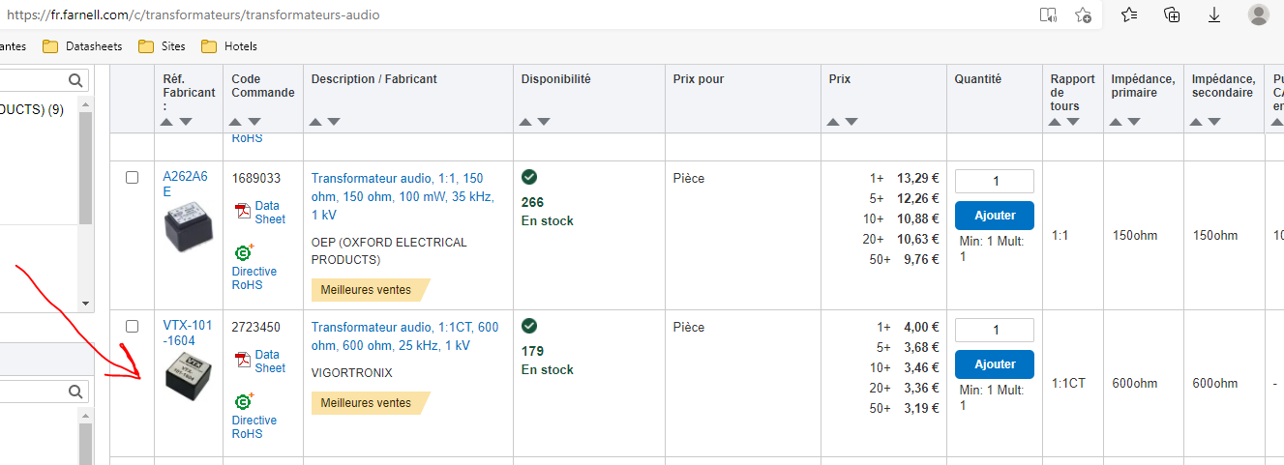Screen dimensions: 1284x465
Task: Click the sidebar scrollbar down arrow
Action: pos(85,304)
